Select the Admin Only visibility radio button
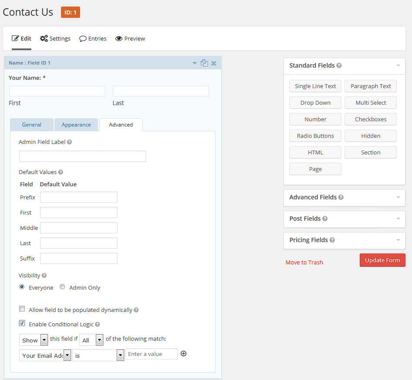 [x=62, y=287]
